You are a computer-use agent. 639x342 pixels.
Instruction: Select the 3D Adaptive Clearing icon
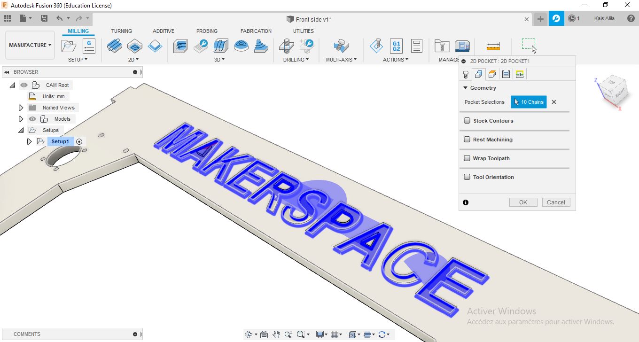(180, 46)
